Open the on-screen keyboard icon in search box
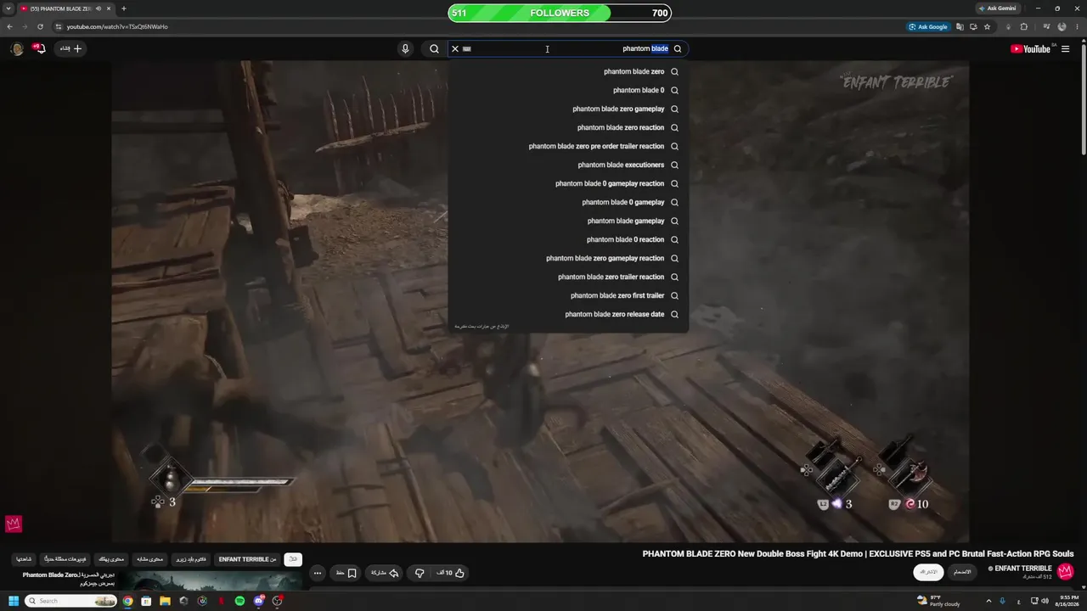Image resolution: width=1087 pixels, height=611 pixels. click(467, 49)
